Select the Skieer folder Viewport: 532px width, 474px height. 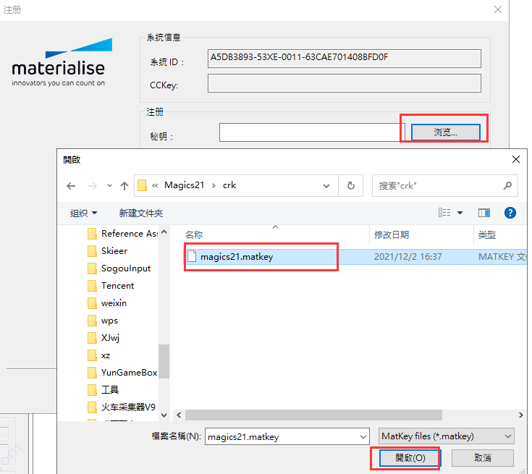(107, 250)
